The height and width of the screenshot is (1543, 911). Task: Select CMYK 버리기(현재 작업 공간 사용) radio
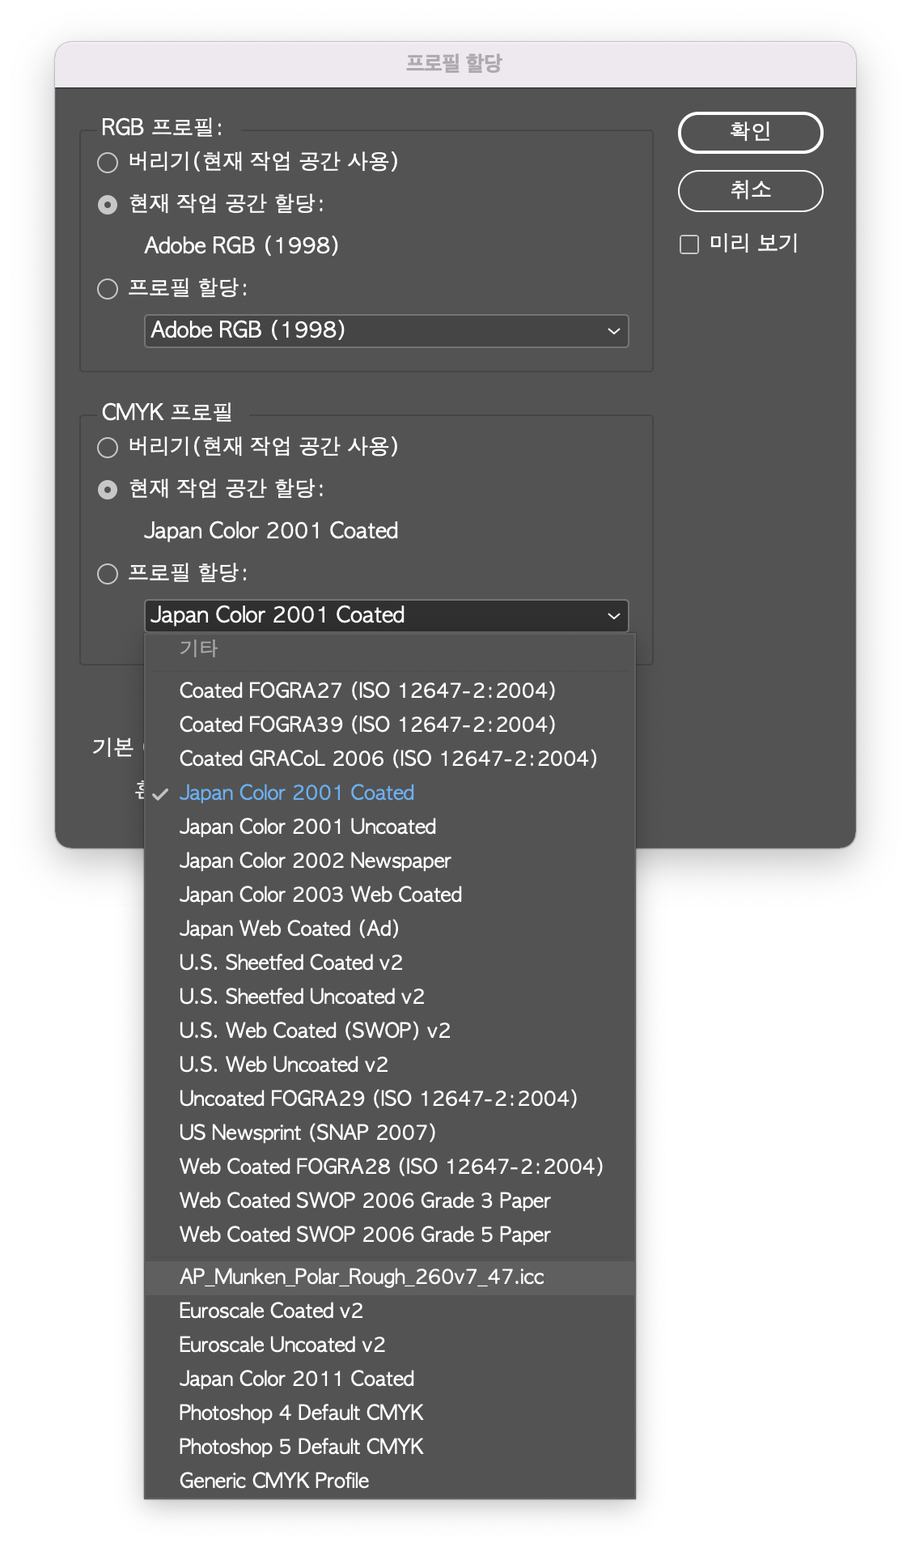pos(108,448)
